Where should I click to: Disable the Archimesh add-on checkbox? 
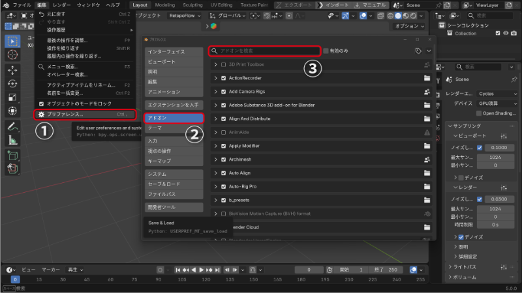[x=223, y=159]
